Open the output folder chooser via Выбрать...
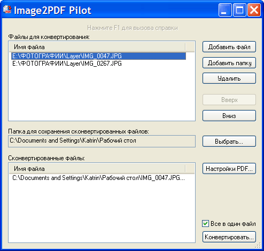264x251 pixels. 229,142
